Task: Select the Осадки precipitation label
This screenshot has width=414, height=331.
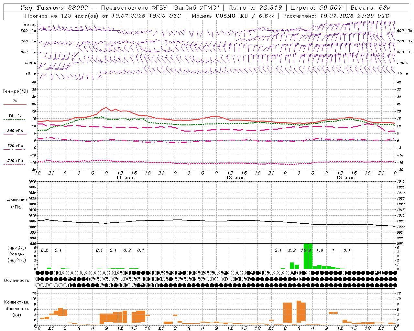Action: click(17, 254)
